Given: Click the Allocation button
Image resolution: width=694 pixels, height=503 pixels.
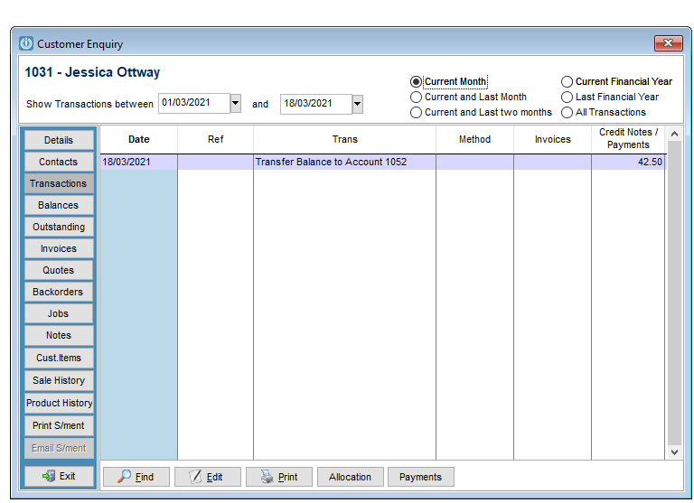Looking at the screenshot, I should point(350,477).
